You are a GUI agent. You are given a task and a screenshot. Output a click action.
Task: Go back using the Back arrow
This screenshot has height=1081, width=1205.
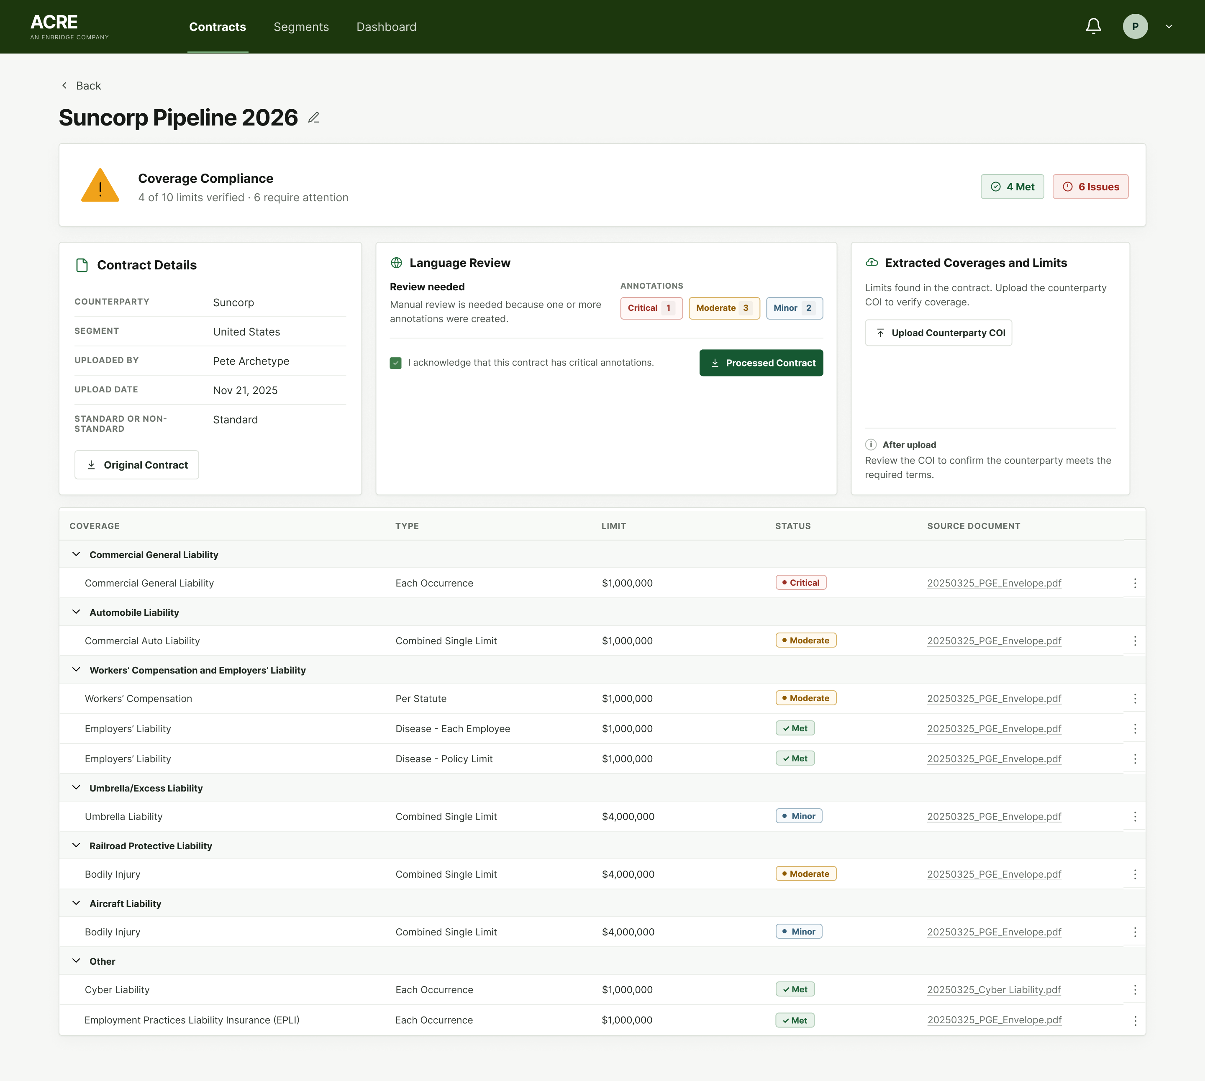(64, 85)
